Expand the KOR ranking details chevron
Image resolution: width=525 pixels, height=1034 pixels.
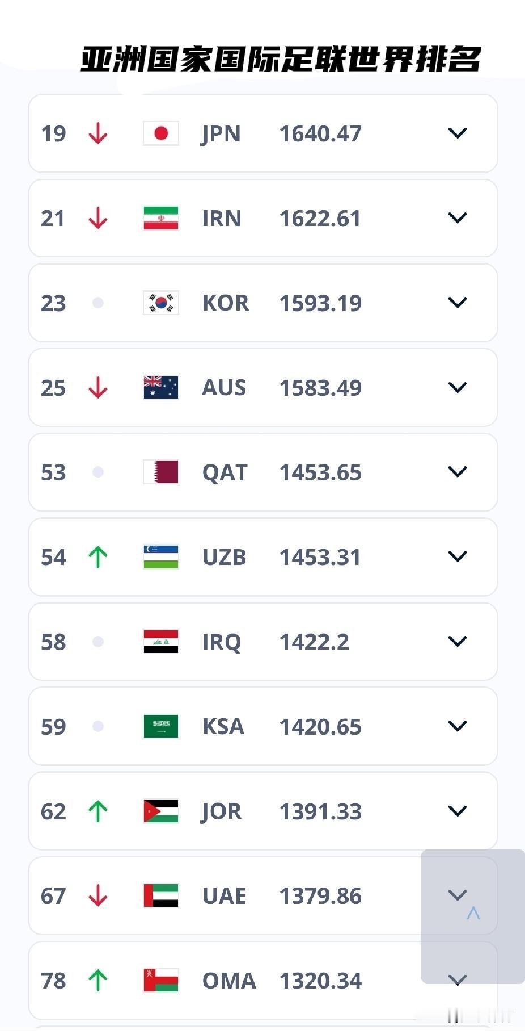pyautogui.click(x=457, y=303)
